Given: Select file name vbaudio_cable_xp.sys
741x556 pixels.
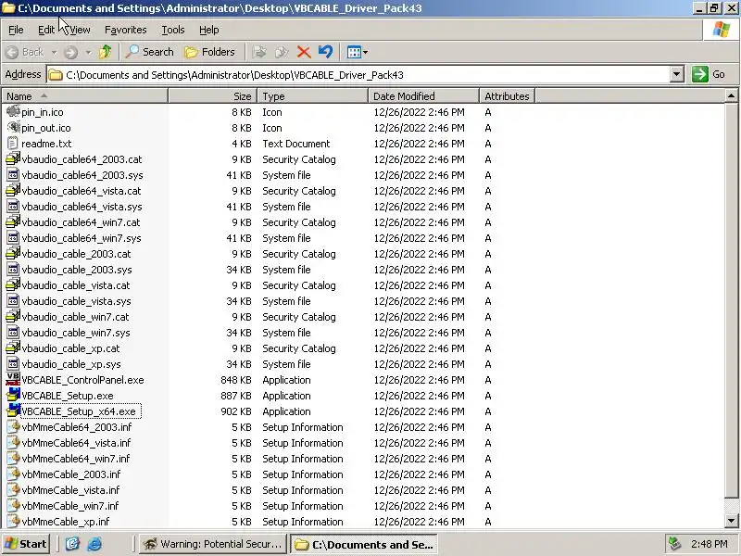Looking at the screenshot, I should [x=71, y=364].
